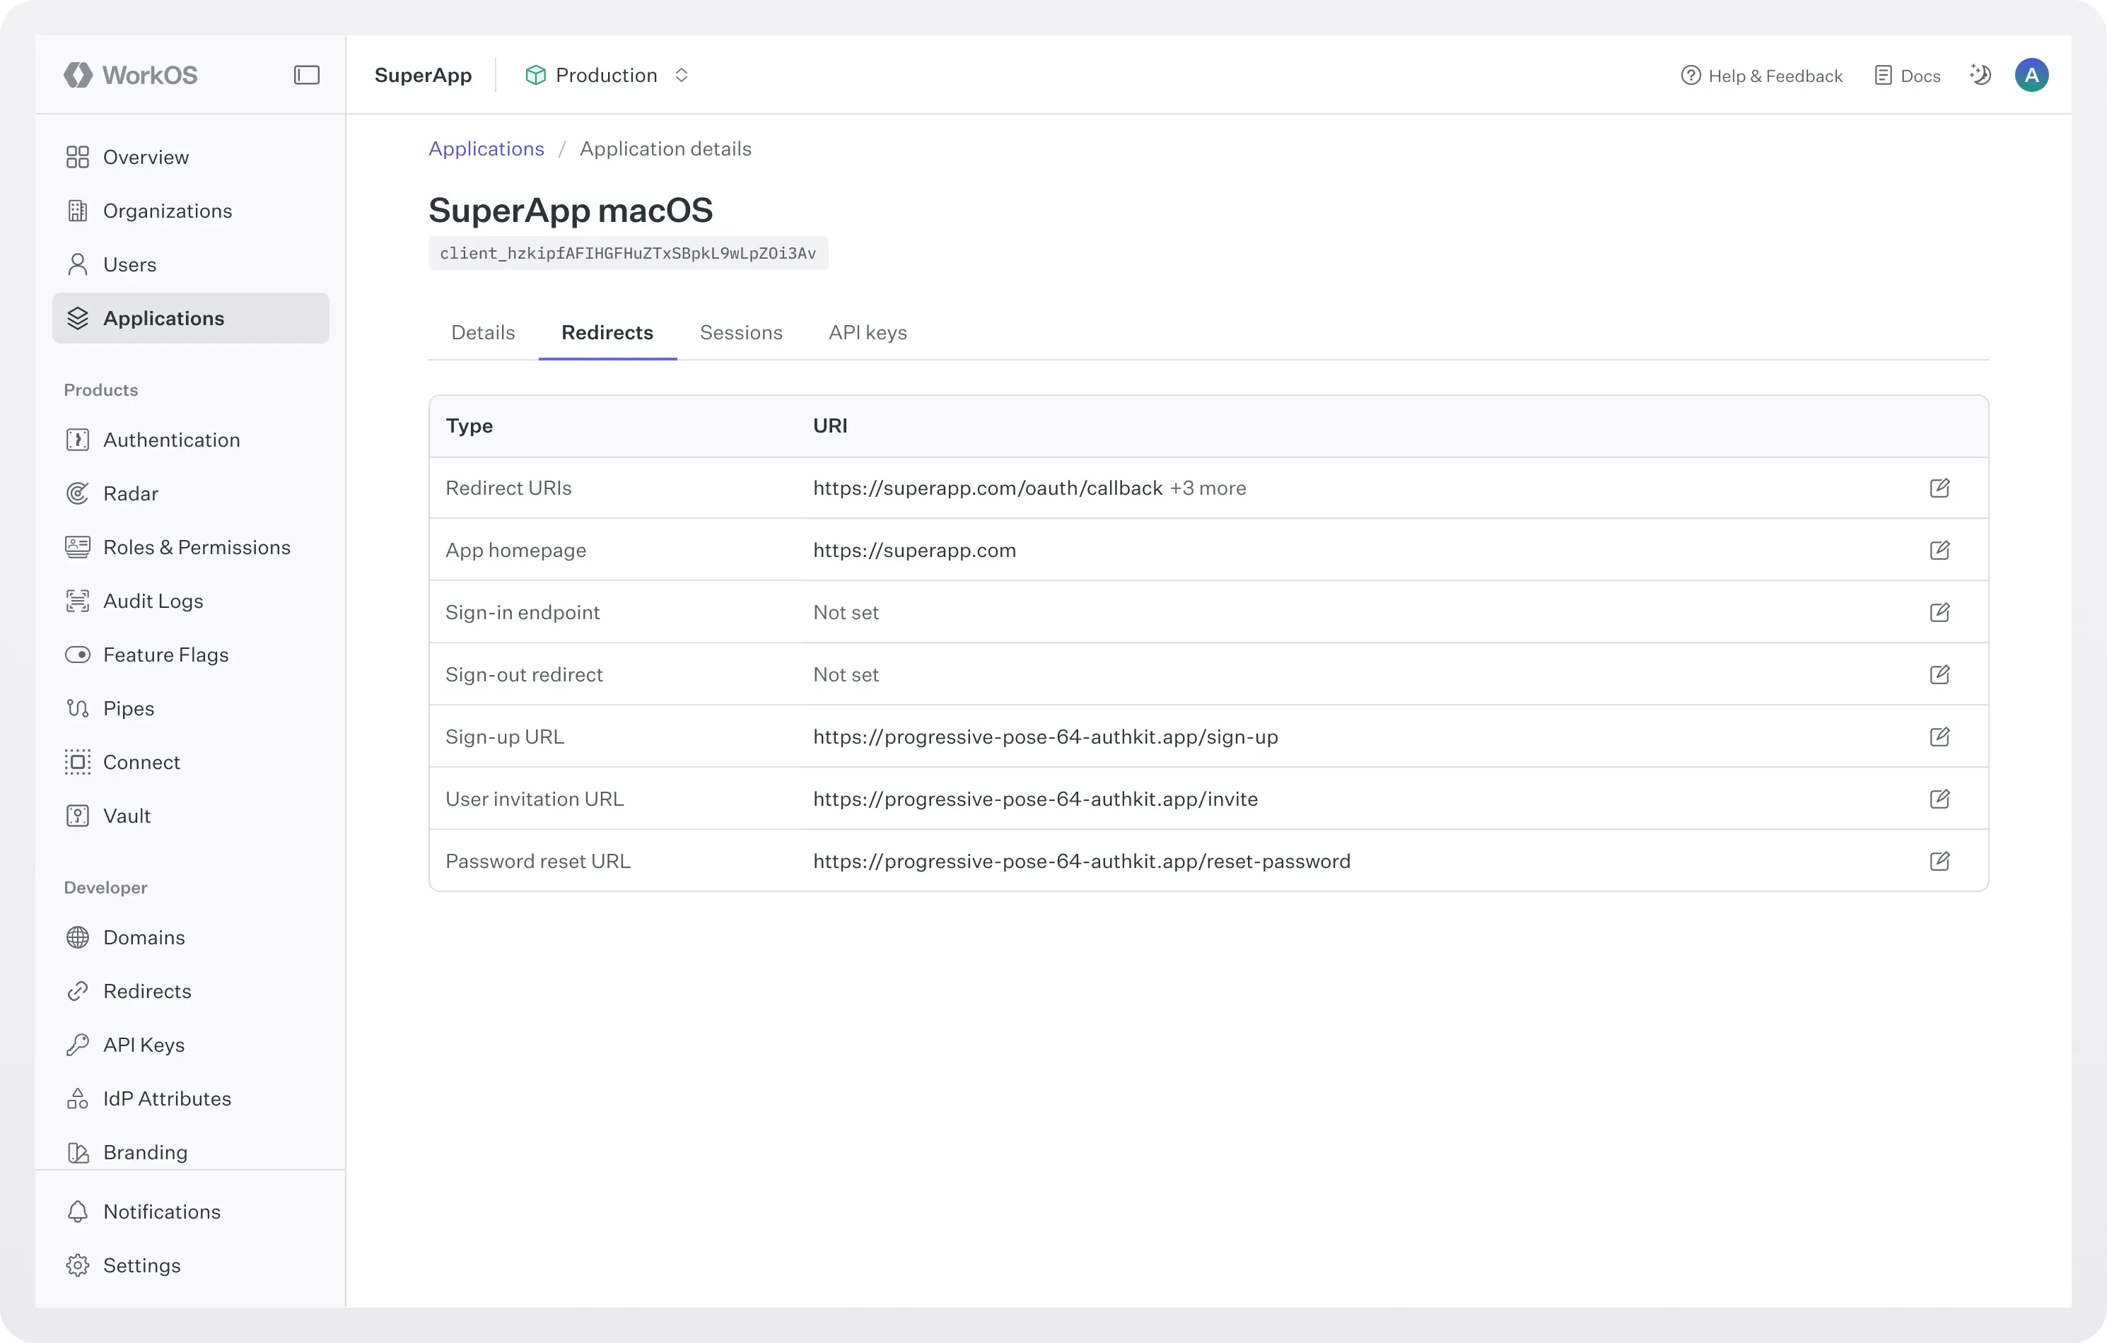The image size is (2107, 1343).
Task: Open the account avatar menu
Action: (2032, 74)
